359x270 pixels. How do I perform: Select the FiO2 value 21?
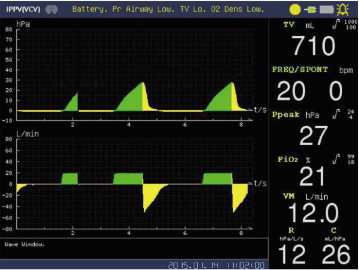312,177
